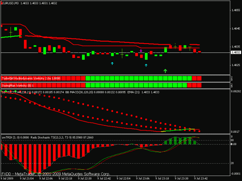Screen dimensions: 242x181
Task: Click the magenta down arrow signal
Action: (x=141, y=50)
